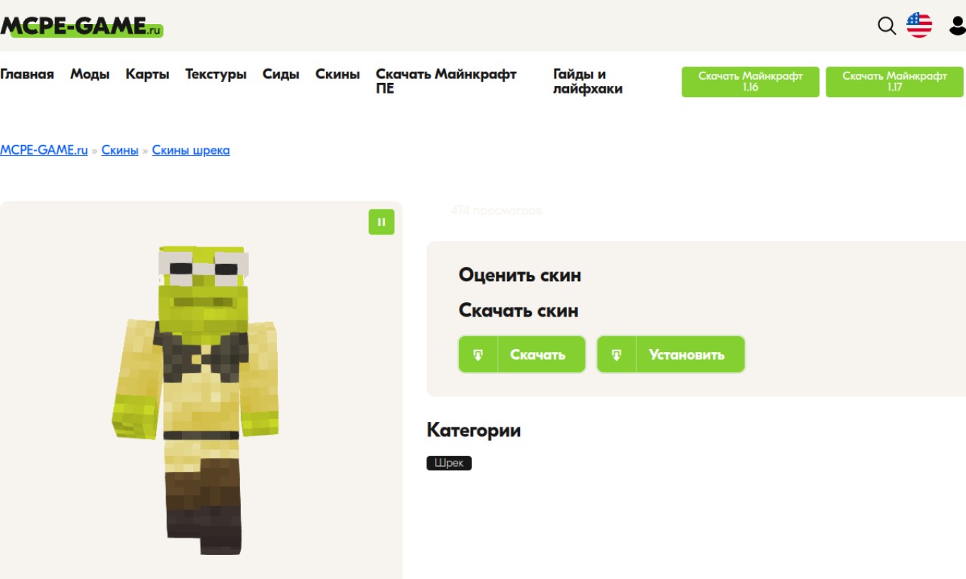
Task: Open the search magnifier icon
Action: pos(887,26)
